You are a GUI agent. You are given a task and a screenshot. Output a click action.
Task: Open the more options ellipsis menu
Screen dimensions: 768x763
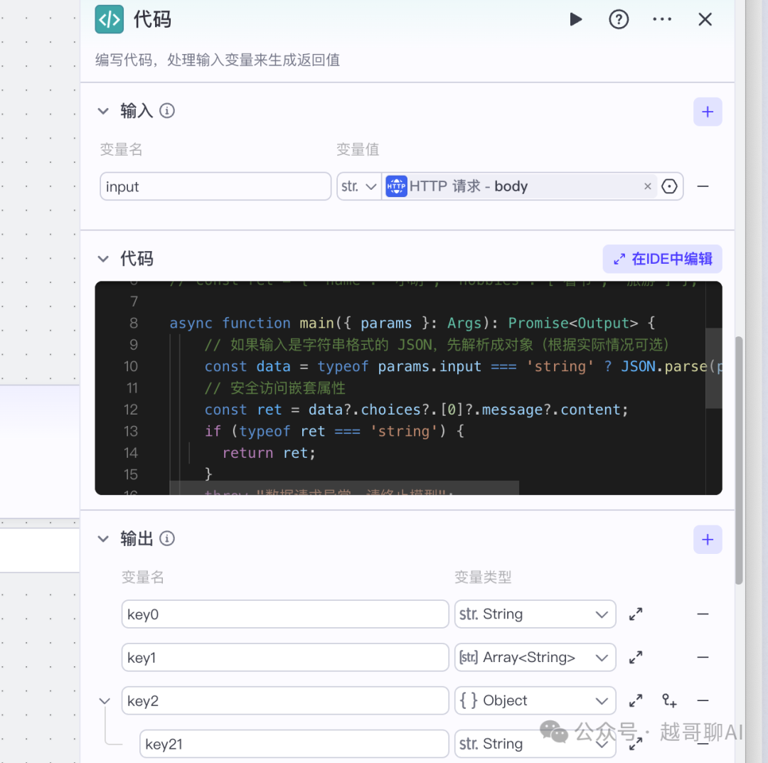click(x=662, y=20)
